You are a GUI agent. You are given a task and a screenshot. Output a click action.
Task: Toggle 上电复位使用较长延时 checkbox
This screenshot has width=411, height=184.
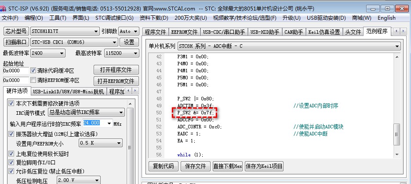click(x=11, y=154)
